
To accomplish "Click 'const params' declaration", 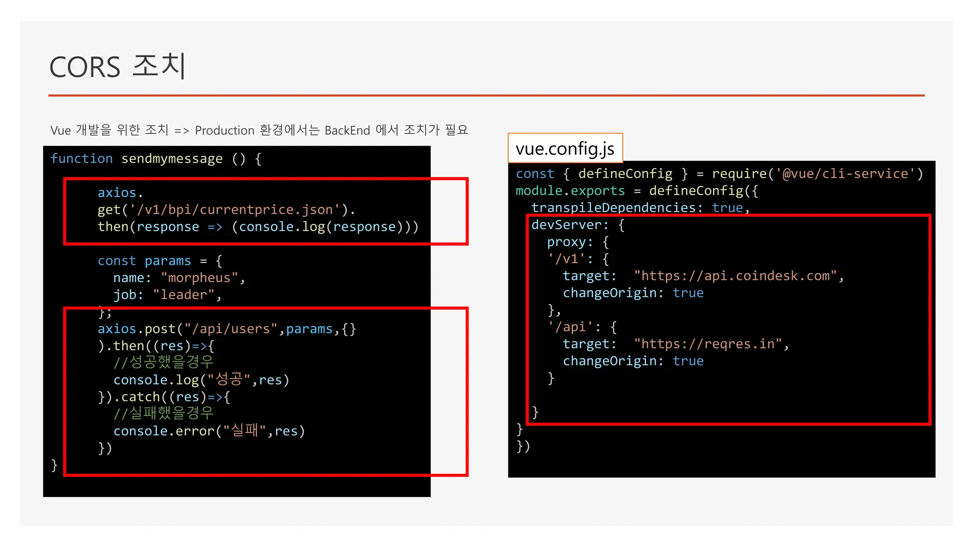I will 144,261.
